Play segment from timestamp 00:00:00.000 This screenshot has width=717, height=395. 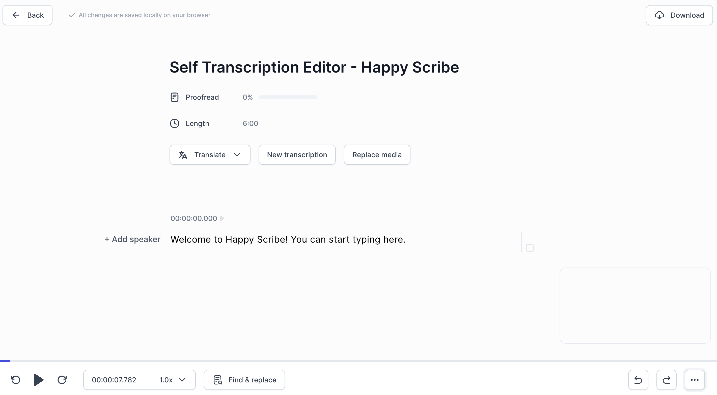(x=222, y=218)
